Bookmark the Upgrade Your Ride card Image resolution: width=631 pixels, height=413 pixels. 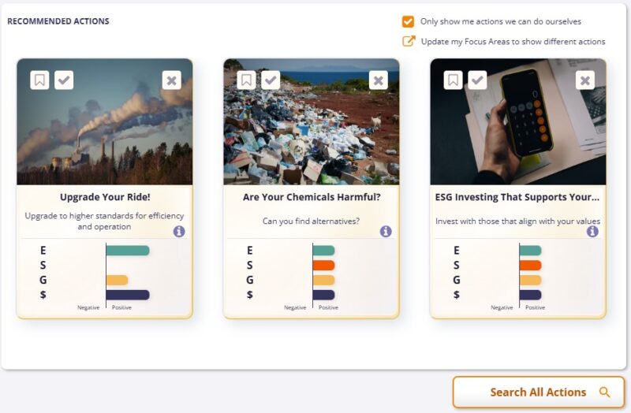[39, 80]
